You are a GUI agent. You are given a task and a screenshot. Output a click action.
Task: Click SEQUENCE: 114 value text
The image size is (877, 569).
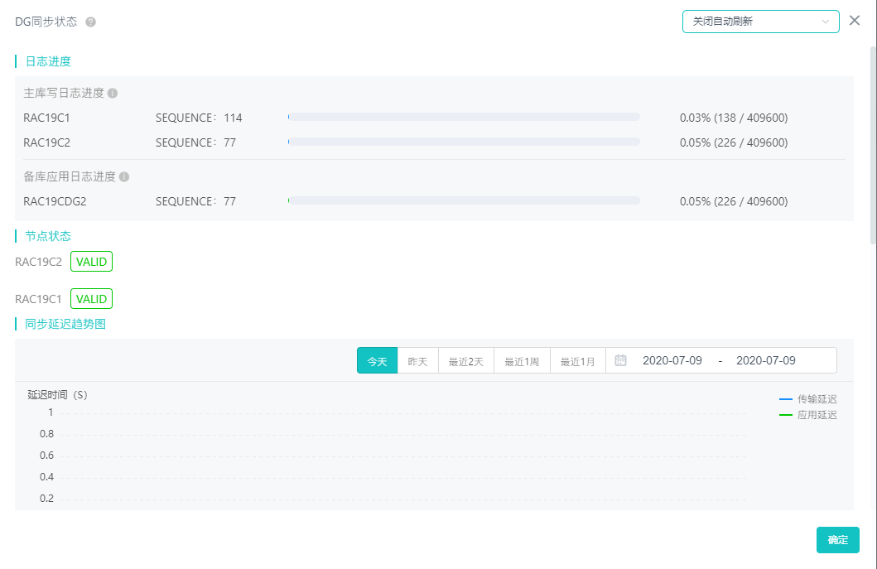coord(199,118)
